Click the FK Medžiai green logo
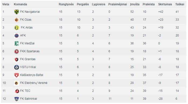Screen dimensions: 188x104 [x=17, y=43]
